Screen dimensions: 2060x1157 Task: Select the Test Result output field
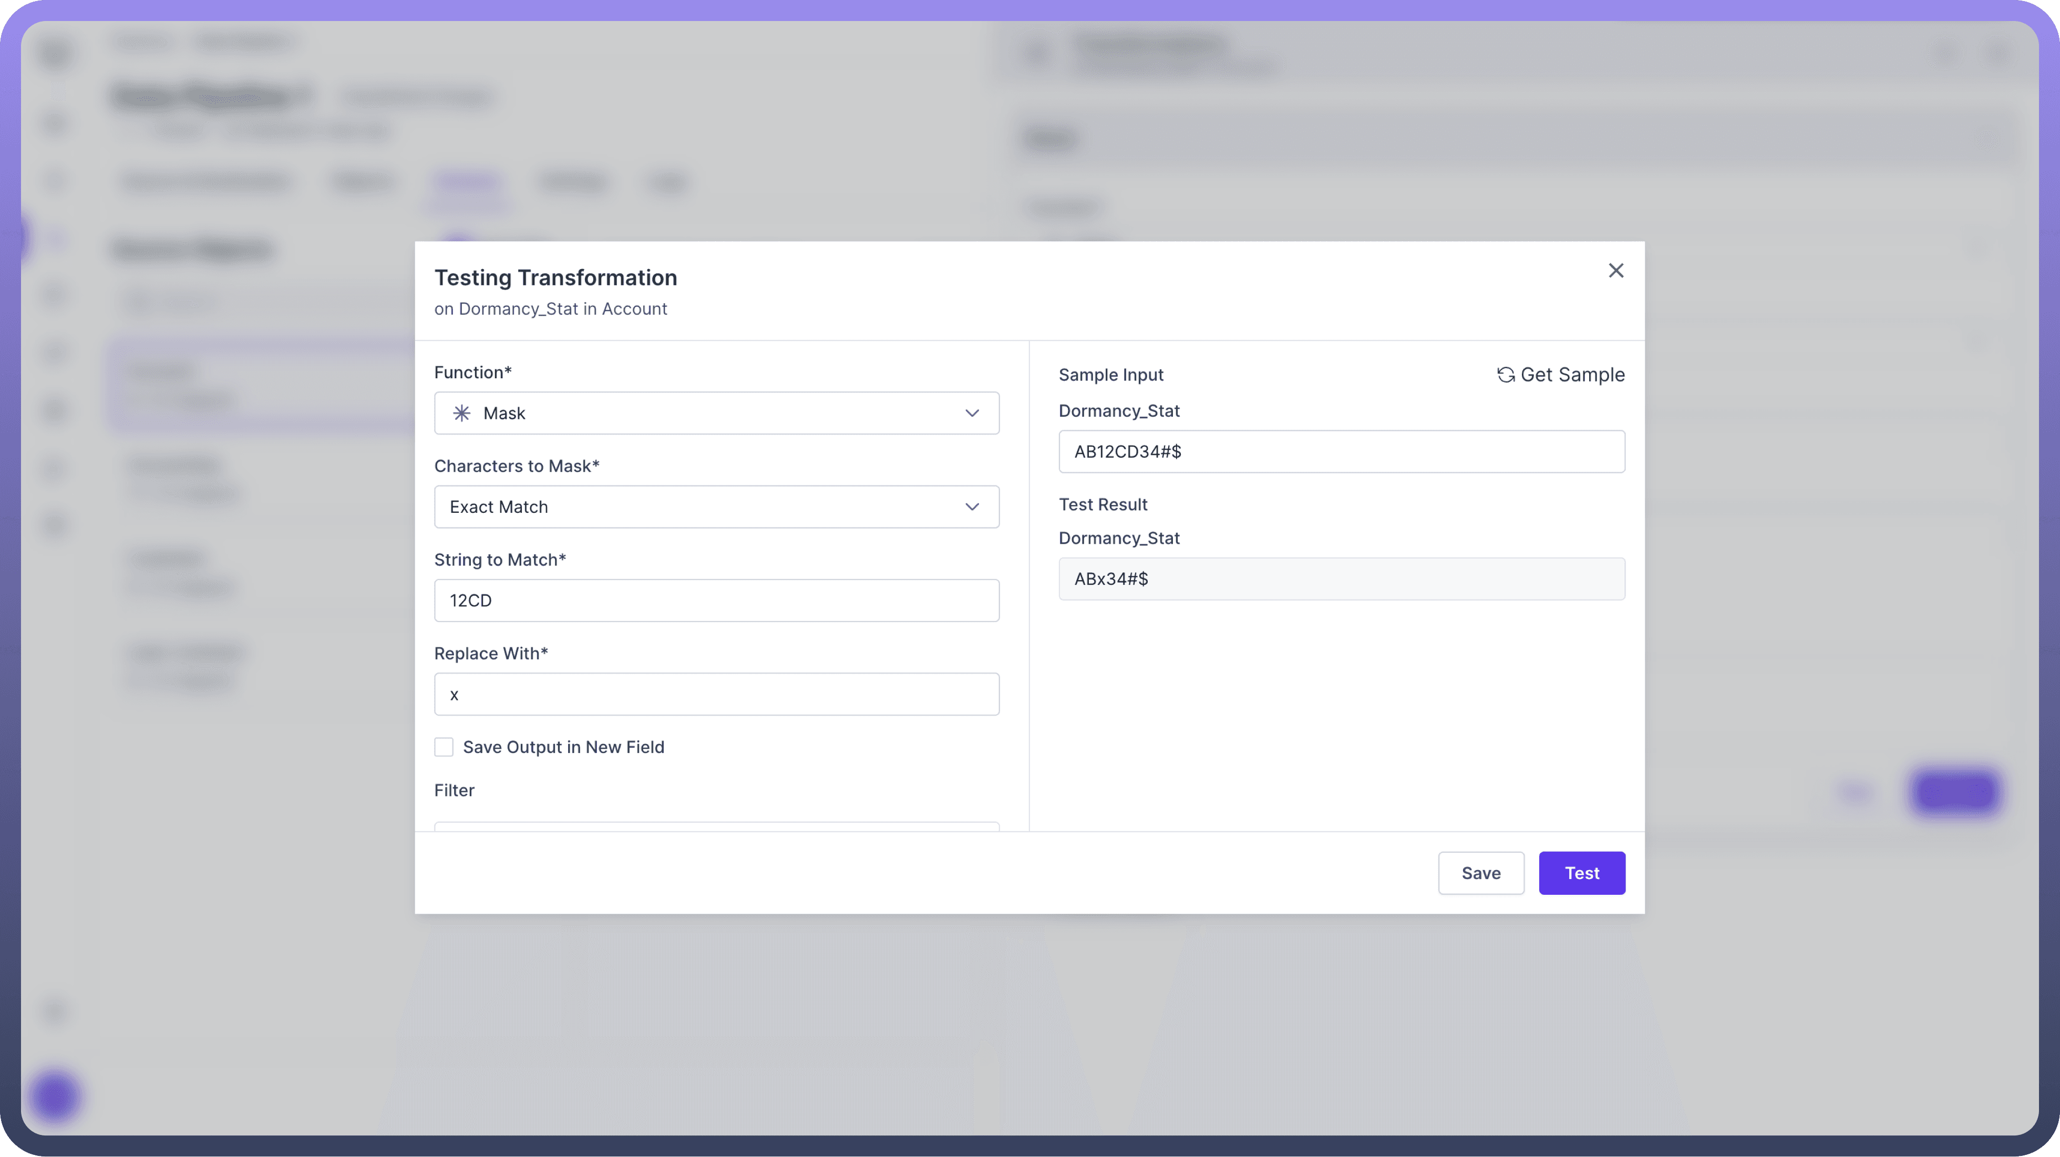pyautogui.click(x=1341, y=579)
